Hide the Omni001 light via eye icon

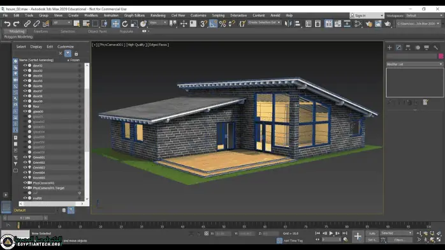point(25,158)
